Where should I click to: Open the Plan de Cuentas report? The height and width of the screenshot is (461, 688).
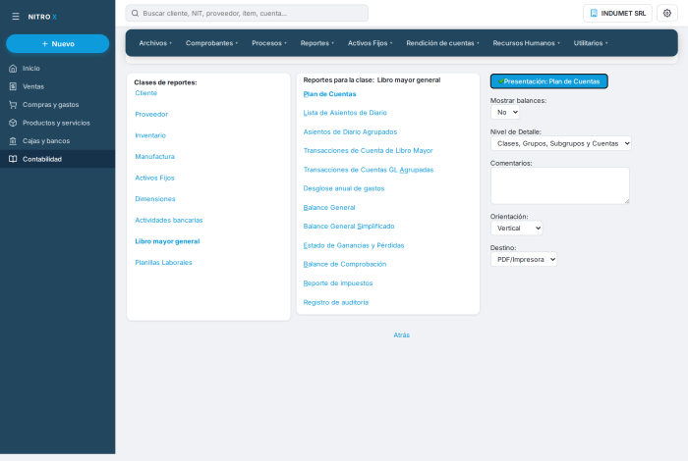click(329, 94)
